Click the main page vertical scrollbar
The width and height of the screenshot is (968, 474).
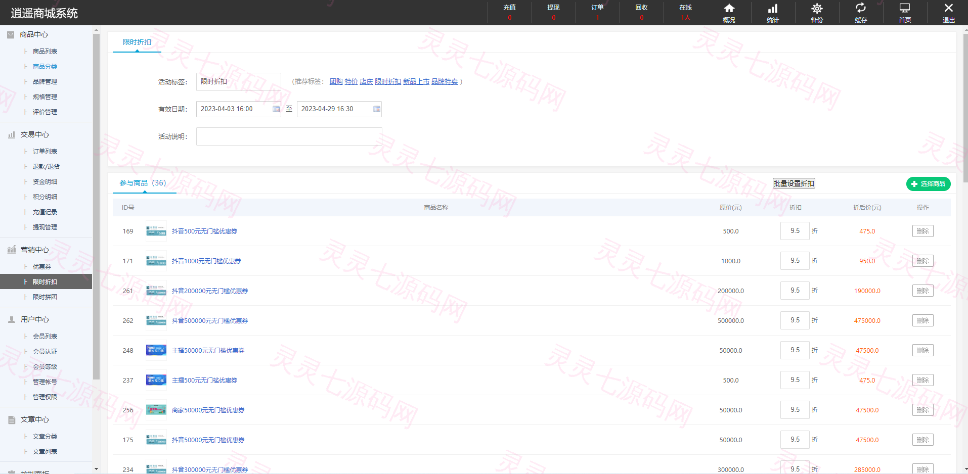(x=965, y=107)
